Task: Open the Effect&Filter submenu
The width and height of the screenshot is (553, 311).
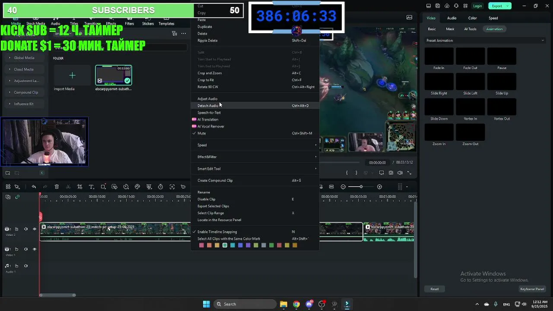Action: pos(255,157)
